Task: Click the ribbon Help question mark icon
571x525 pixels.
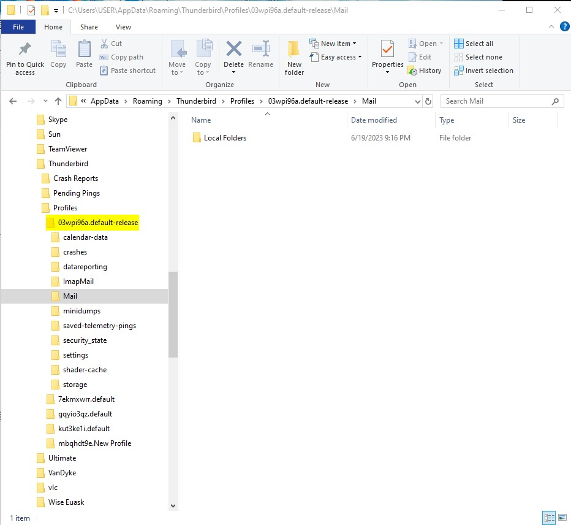Action: (x=565, y=26)
